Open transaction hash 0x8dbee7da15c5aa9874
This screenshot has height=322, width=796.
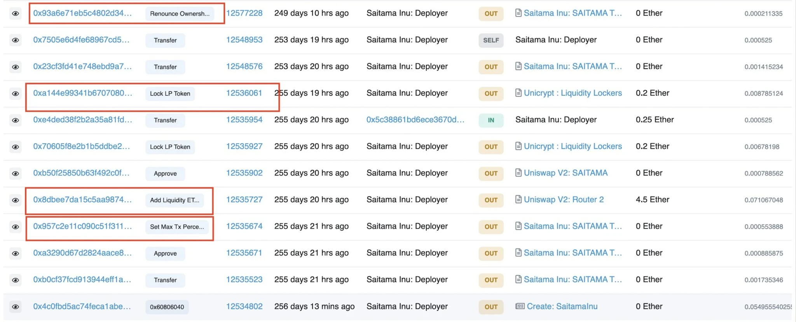[82, 199]
